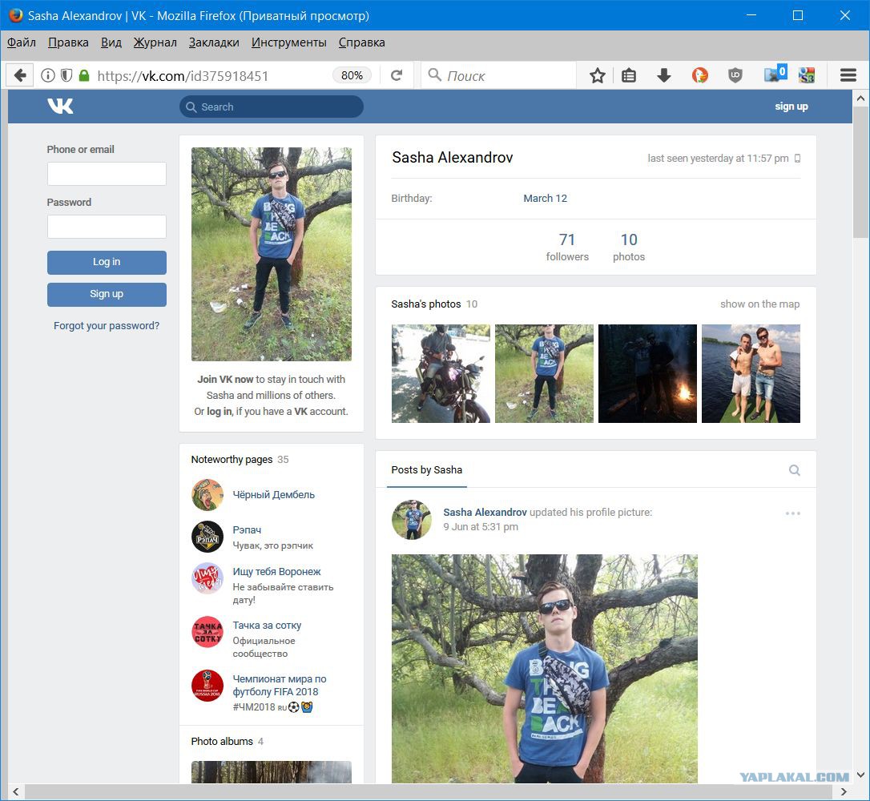
Task: Click the Log in button
Action: pyautogui.click(x=107, y=262)
